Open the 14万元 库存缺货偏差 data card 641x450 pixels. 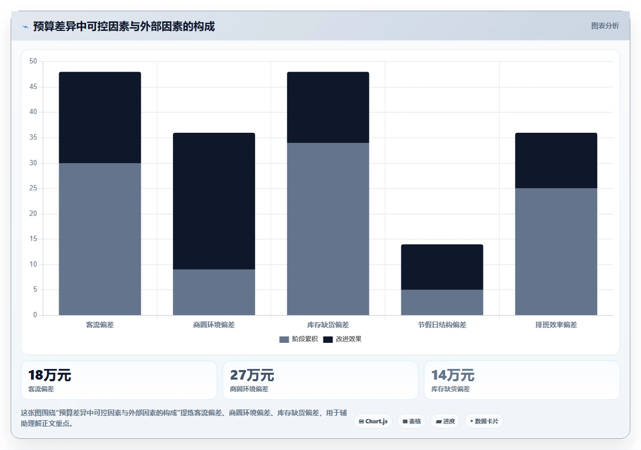click(522, 380)
